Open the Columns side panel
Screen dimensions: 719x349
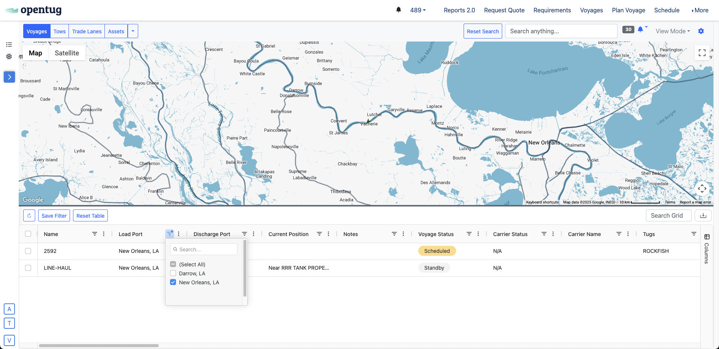707,249
